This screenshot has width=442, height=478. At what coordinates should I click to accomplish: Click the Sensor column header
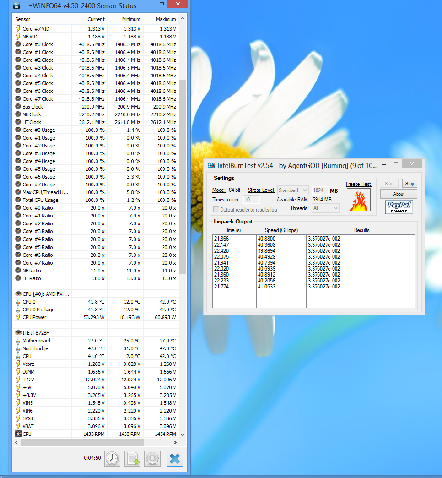42,19
